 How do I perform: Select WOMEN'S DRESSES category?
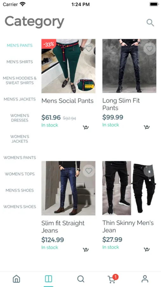click(20, 118)
